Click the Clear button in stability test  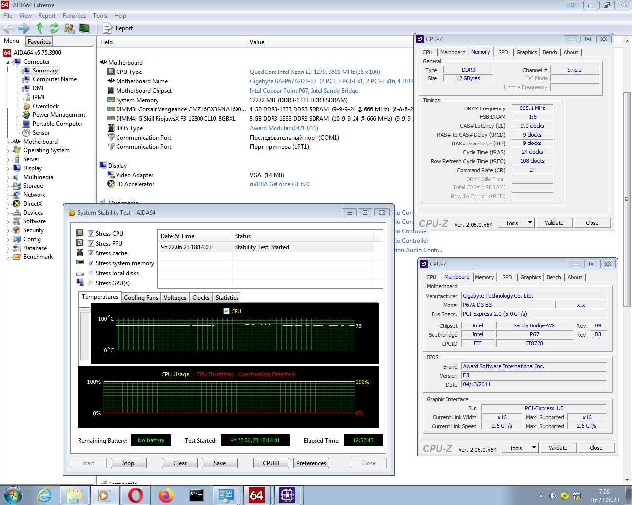click(180, 463)
